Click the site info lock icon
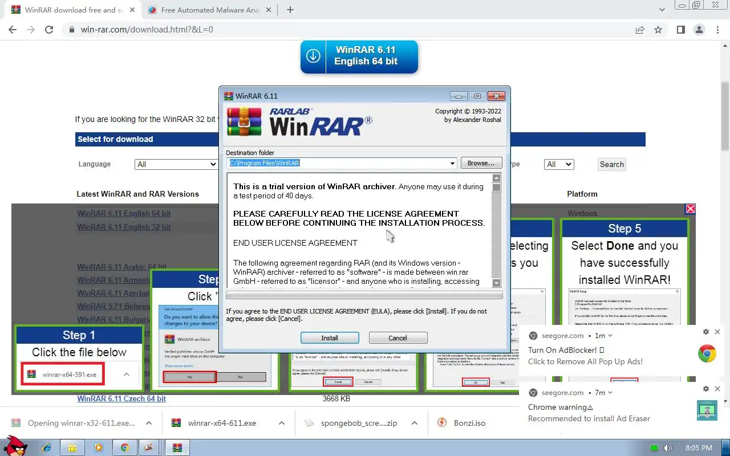730x456 pixels. pyautogui.click(x=71, y=30)
